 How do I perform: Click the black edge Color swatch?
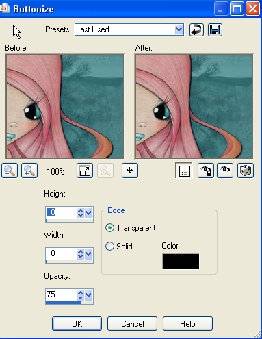[181, 262]
